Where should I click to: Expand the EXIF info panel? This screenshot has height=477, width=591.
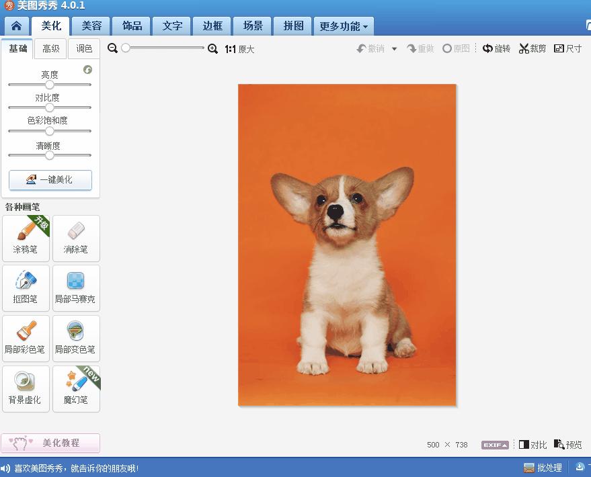[494, 445]
